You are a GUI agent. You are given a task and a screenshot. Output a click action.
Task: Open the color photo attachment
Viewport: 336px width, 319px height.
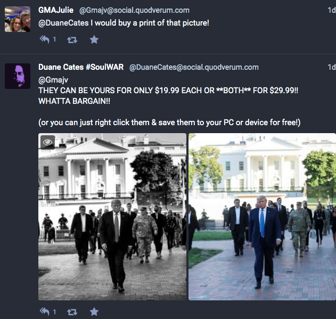(263, 217)
